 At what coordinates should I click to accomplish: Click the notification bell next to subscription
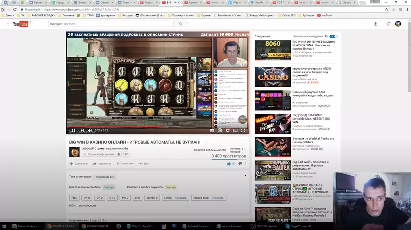pyautogui.click(x=118, y=154)
